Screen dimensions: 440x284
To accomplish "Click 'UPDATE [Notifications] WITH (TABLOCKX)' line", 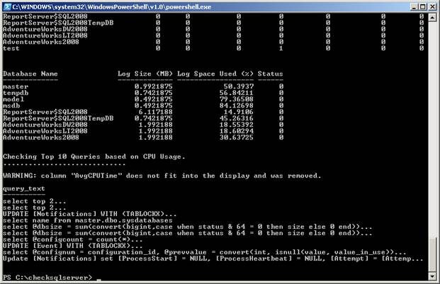I will 89,214.
